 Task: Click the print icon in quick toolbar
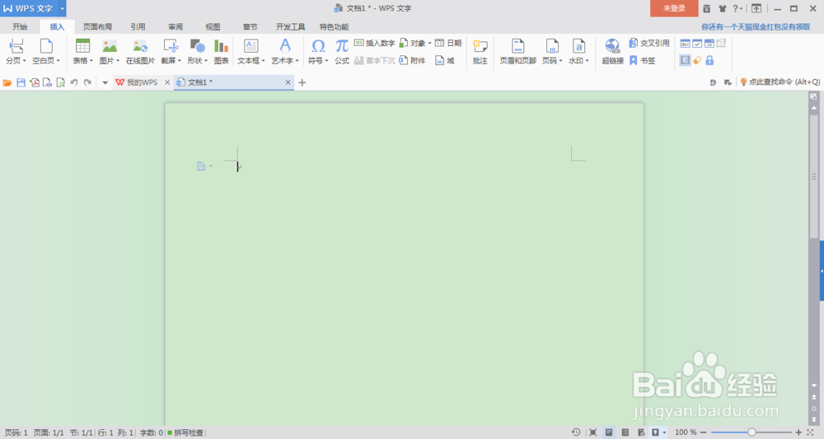(x=47, y=82)
